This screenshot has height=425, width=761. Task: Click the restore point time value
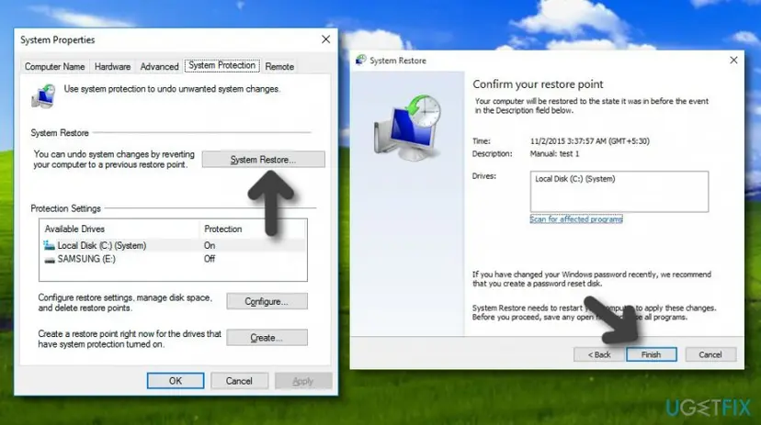pyautogui.click(x=590, y=141)
